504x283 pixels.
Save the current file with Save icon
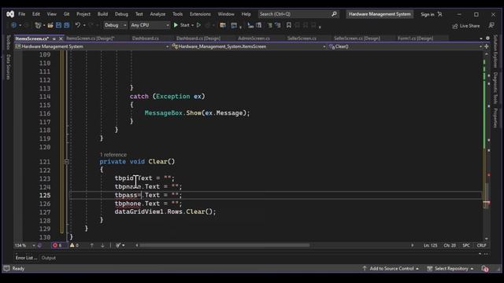(x=58, y=25)
